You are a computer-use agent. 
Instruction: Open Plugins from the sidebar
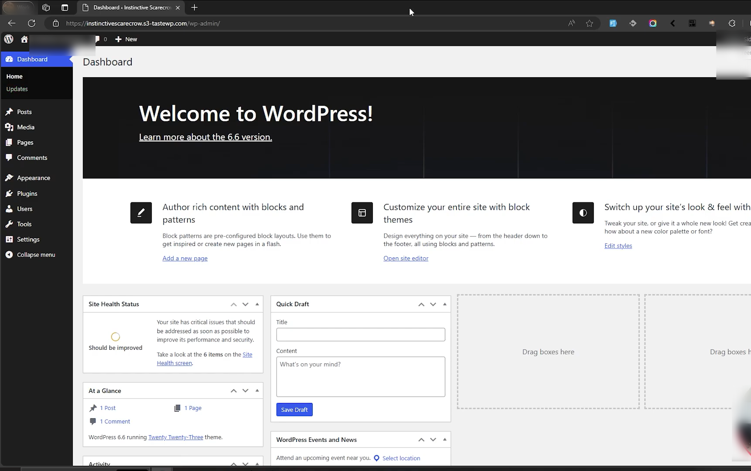coord(27,194)
